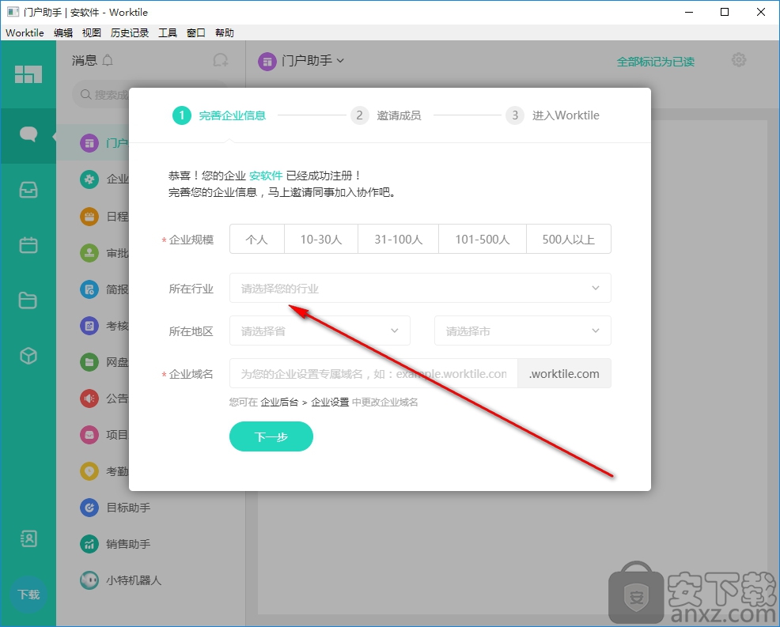Screen dimensions: 780x627
Task: Choose 10-30人 company size option
Action: [x=321, y=239]
